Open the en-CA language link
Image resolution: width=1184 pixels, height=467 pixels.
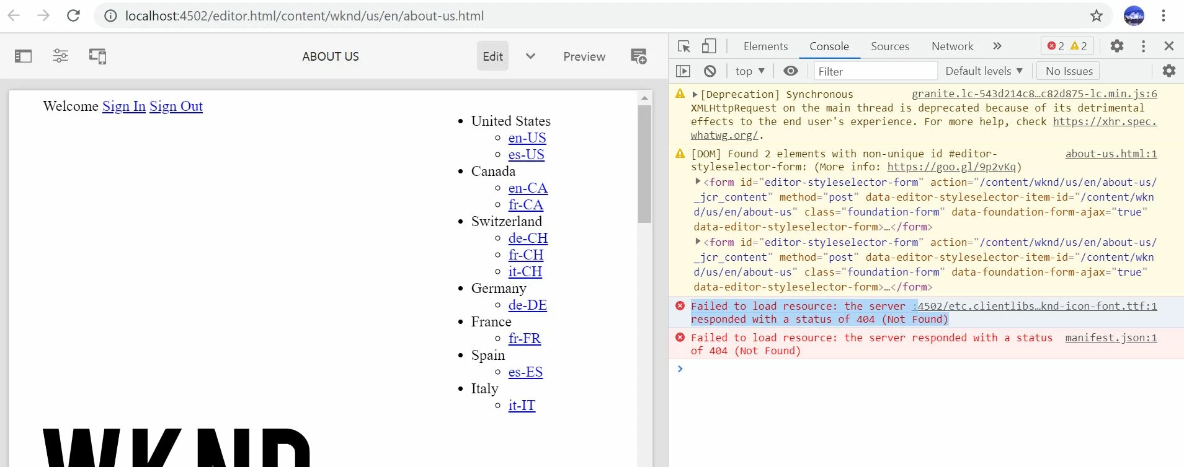pos(528,188)
